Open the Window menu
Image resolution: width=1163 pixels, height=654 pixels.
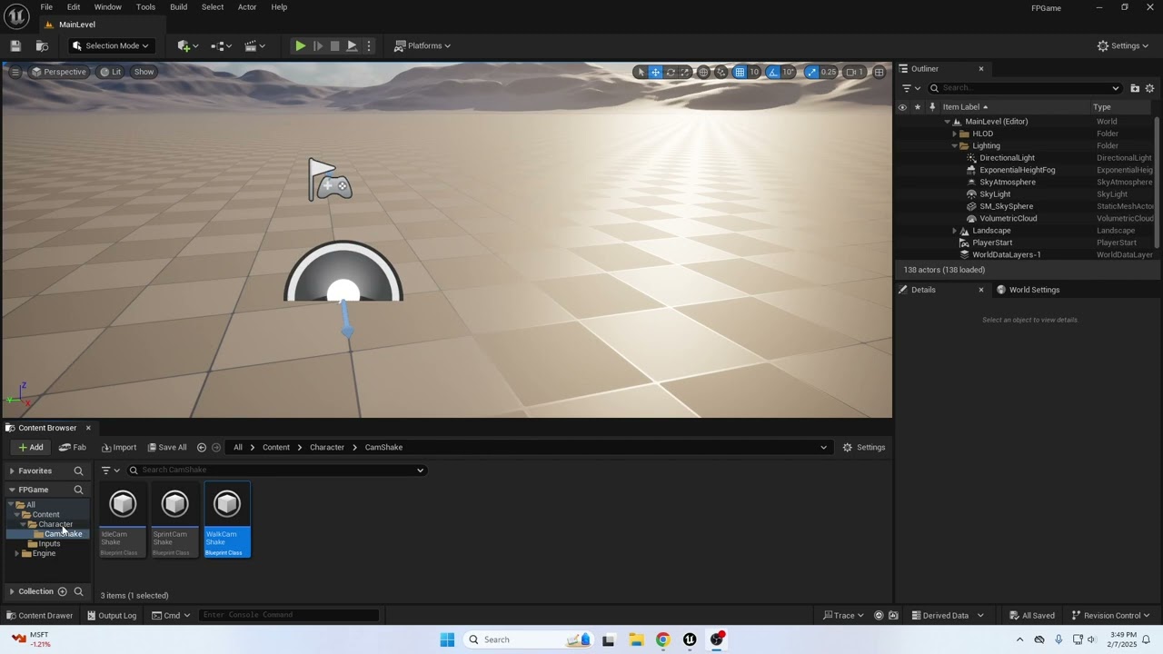tap(108, 7)
